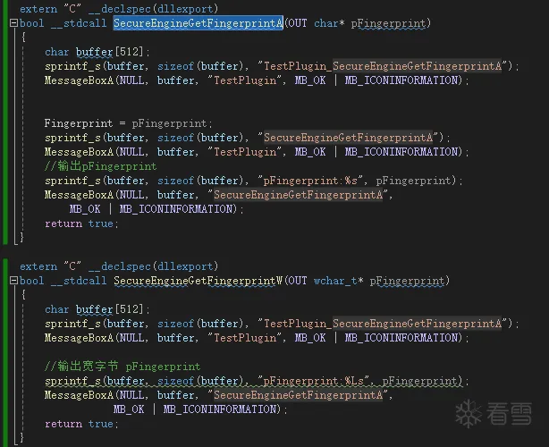Click sprintf_s on the "pFingerprint:%s" line
Image resolution: width=549 pixels, height=447 pixels.
coord(72,181)
